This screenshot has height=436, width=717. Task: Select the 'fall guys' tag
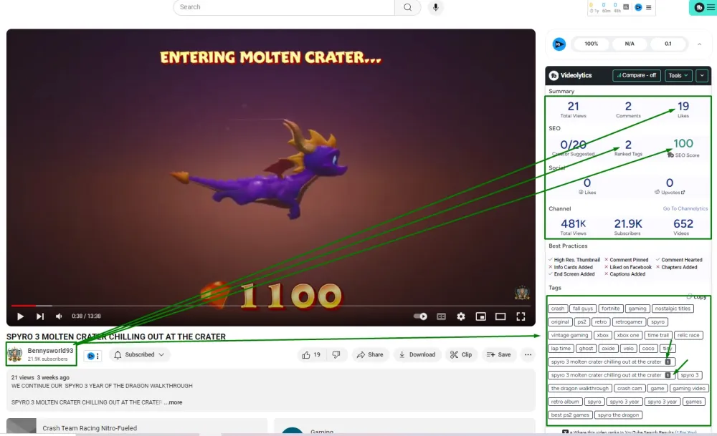pos(582,309)
